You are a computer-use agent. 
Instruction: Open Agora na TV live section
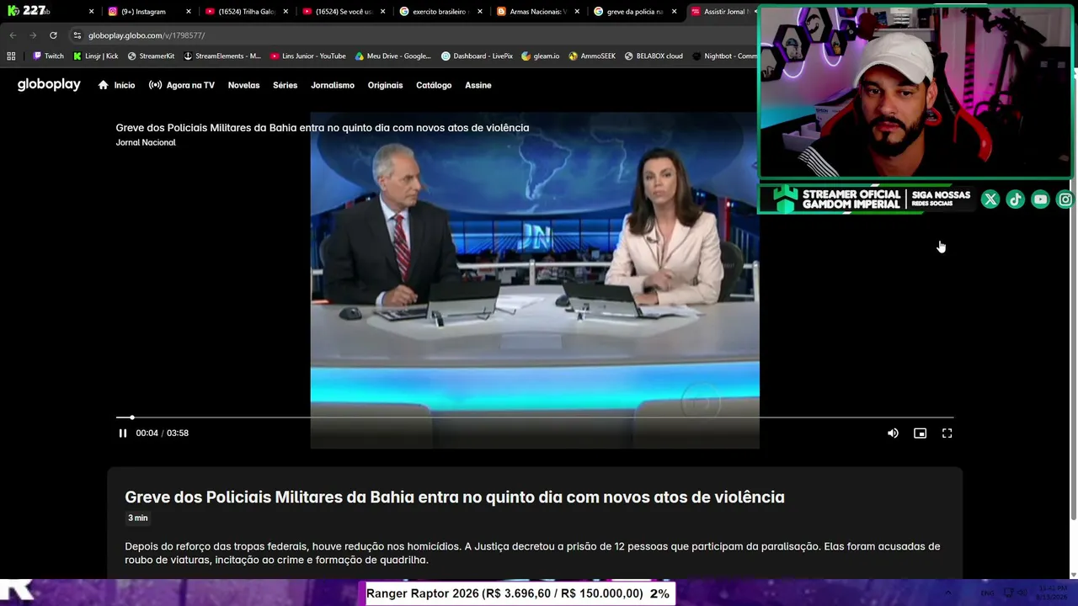coord(182,85)
